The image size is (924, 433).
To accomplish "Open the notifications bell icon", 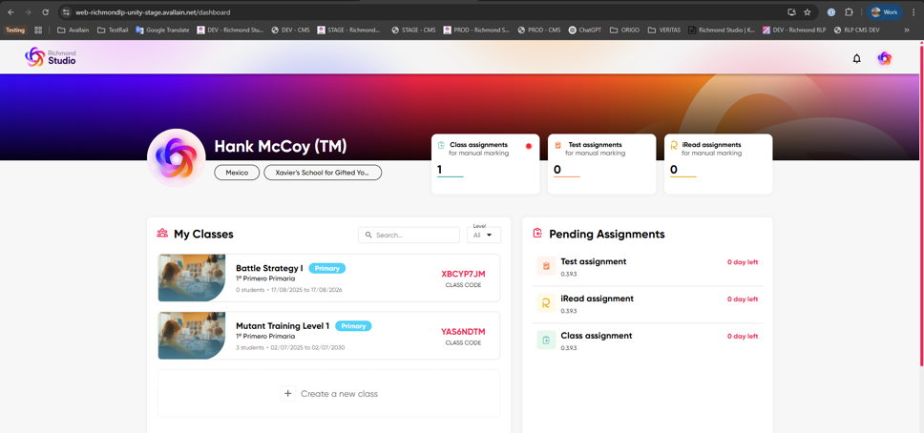I will 857,58.
